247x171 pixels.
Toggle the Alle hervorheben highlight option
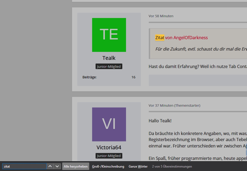(x=76, y=166)
